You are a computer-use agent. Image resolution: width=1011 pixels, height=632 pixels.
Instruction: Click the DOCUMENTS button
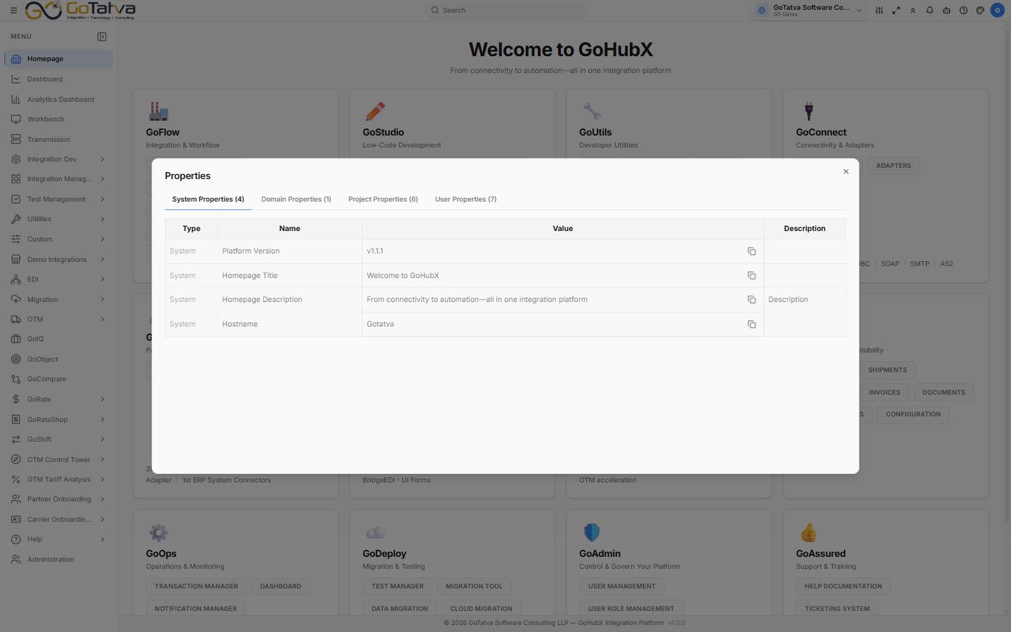click(x=944, y=393)
